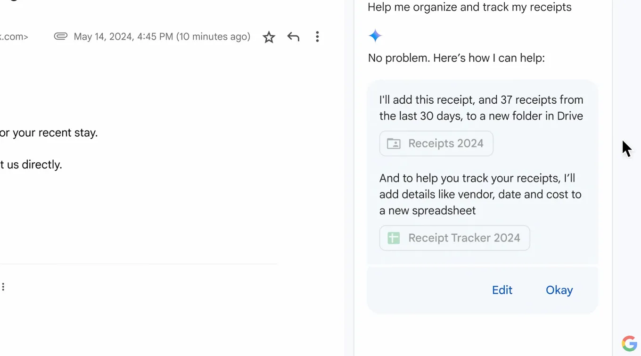Click the paperclip attachment icon
The height and width of the screenshot is (356, 641).
(x=61, y=36)
